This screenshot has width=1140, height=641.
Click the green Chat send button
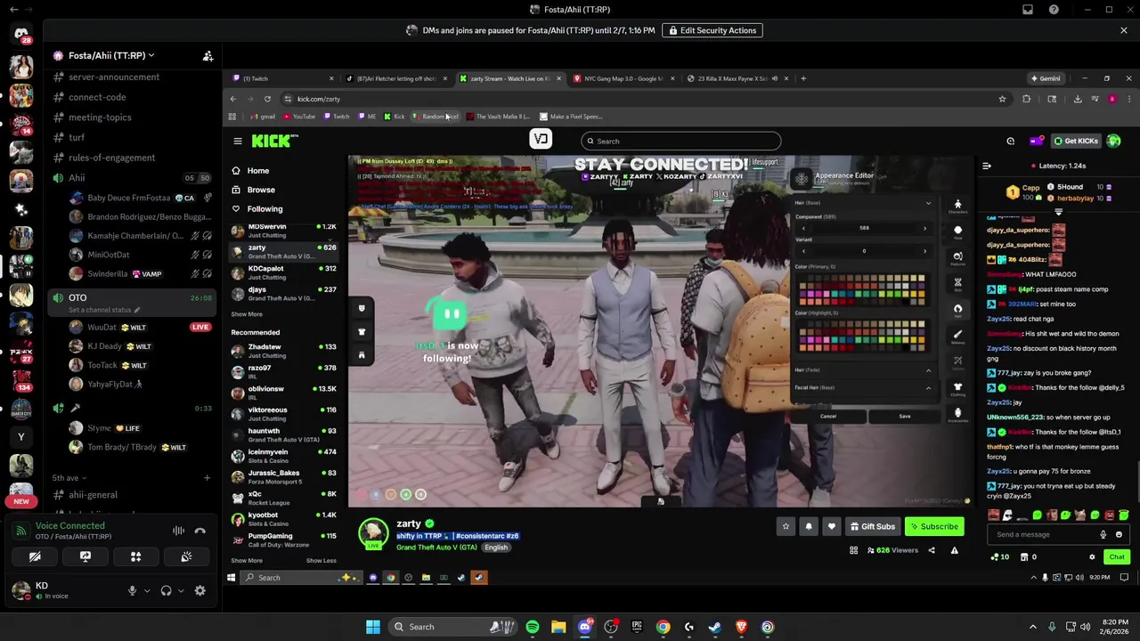1117,557
